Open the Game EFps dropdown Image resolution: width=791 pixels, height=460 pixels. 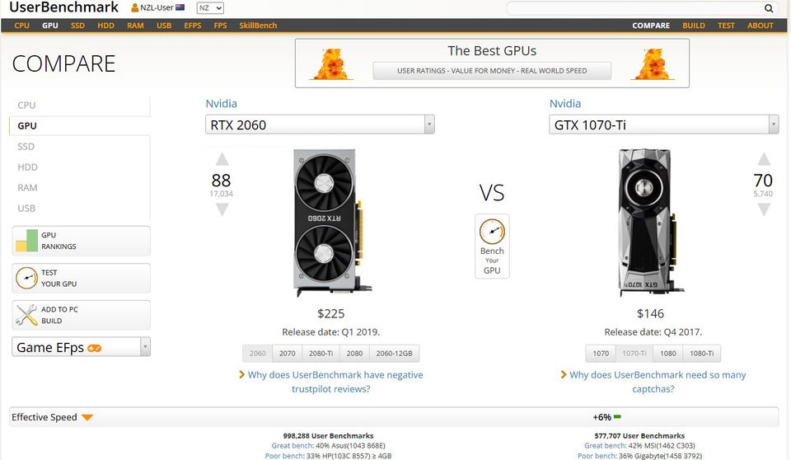(x=81, y=347)
